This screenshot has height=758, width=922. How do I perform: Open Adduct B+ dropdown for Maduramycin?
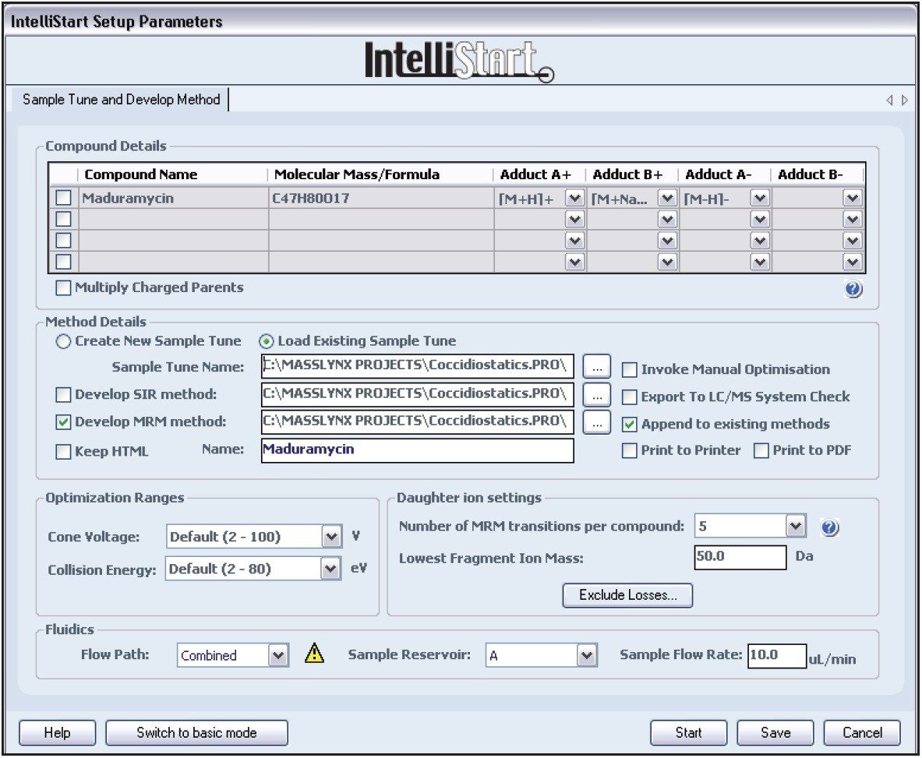(x=667, y=198)
